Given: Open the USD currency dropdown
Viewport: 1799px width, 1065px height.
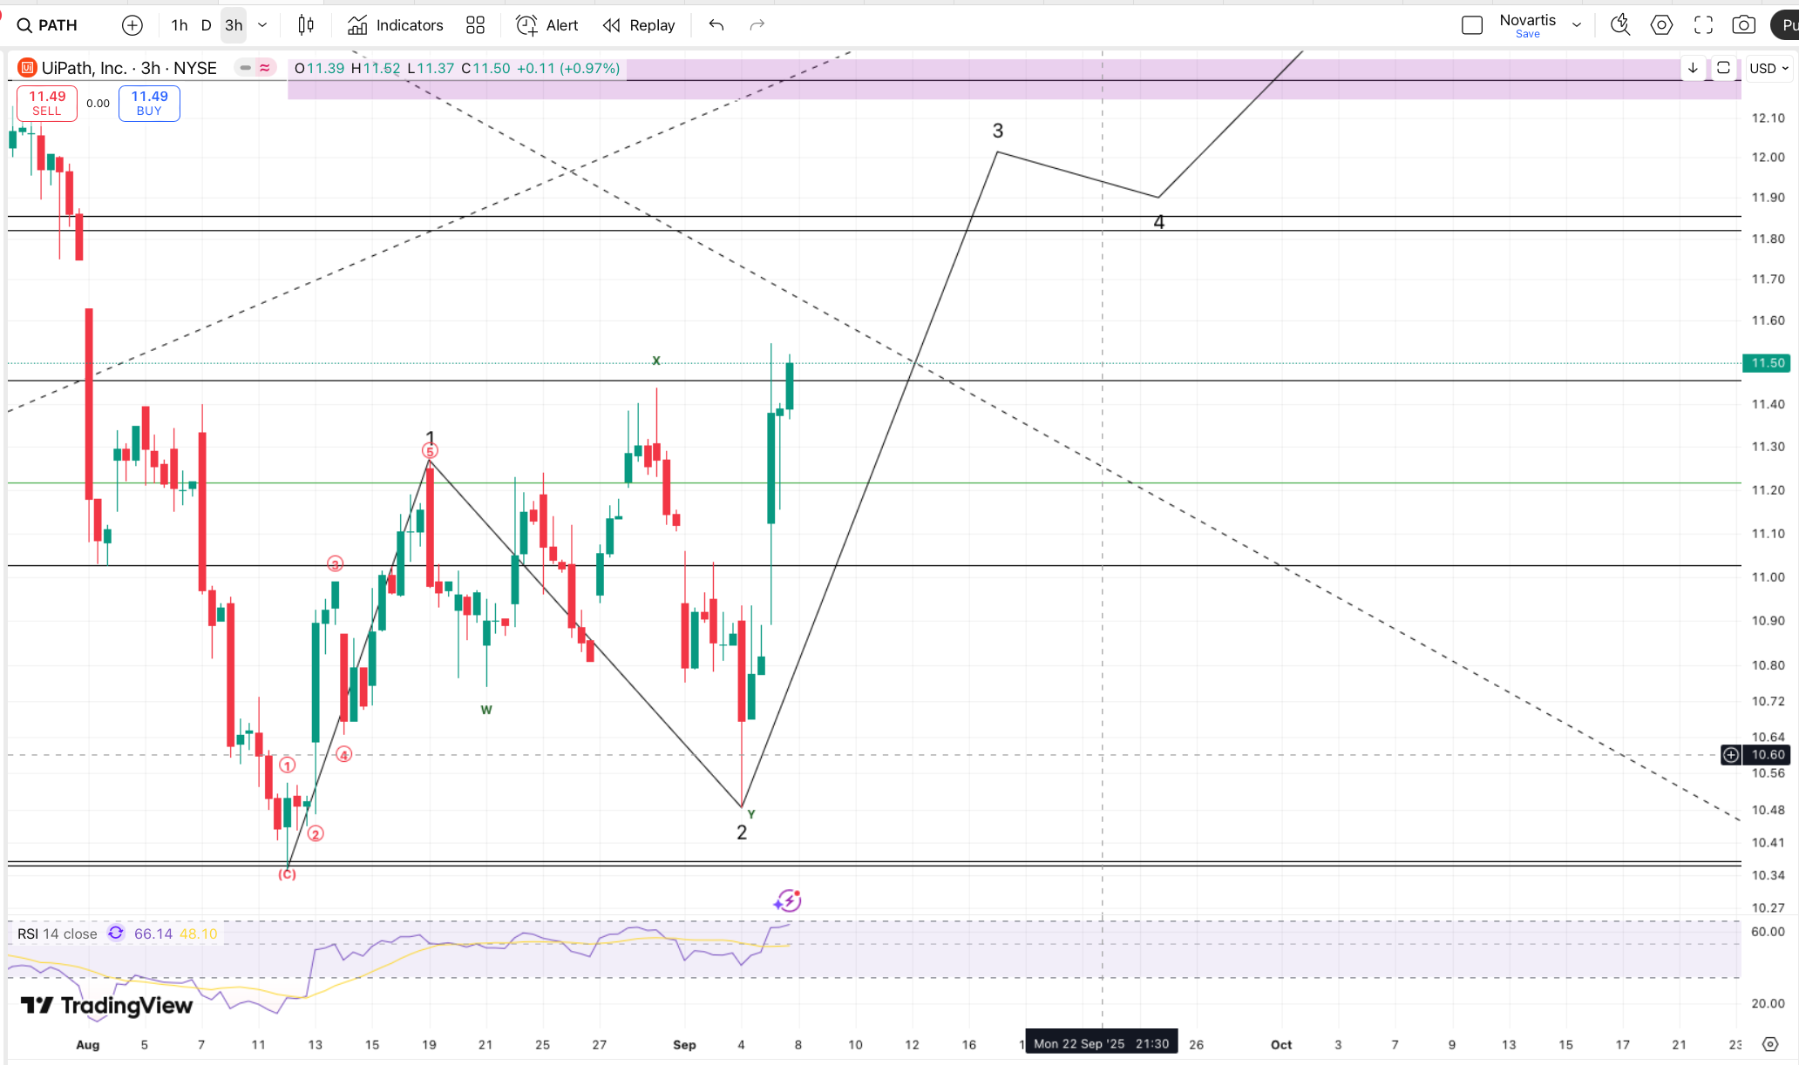Looking at the screenshot, I should click(1769, 68).
